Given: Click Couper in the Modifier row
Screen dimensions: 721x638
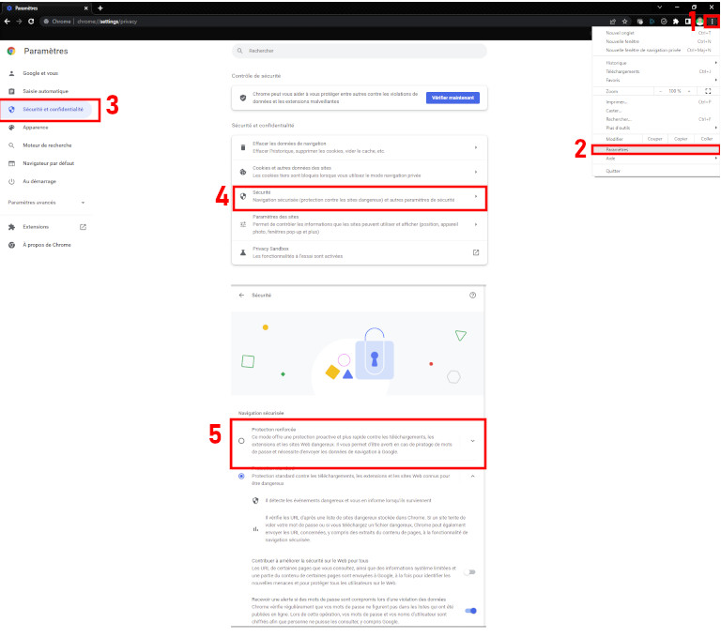Looking at the screenshot, I should 654,139.
